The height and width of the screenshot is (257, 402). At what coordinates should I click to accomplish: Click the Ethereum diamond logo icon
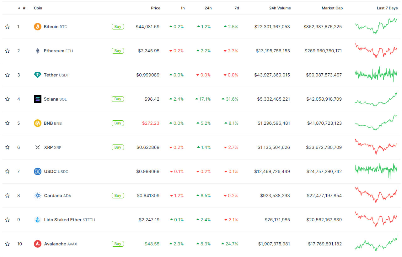(38, 51)
